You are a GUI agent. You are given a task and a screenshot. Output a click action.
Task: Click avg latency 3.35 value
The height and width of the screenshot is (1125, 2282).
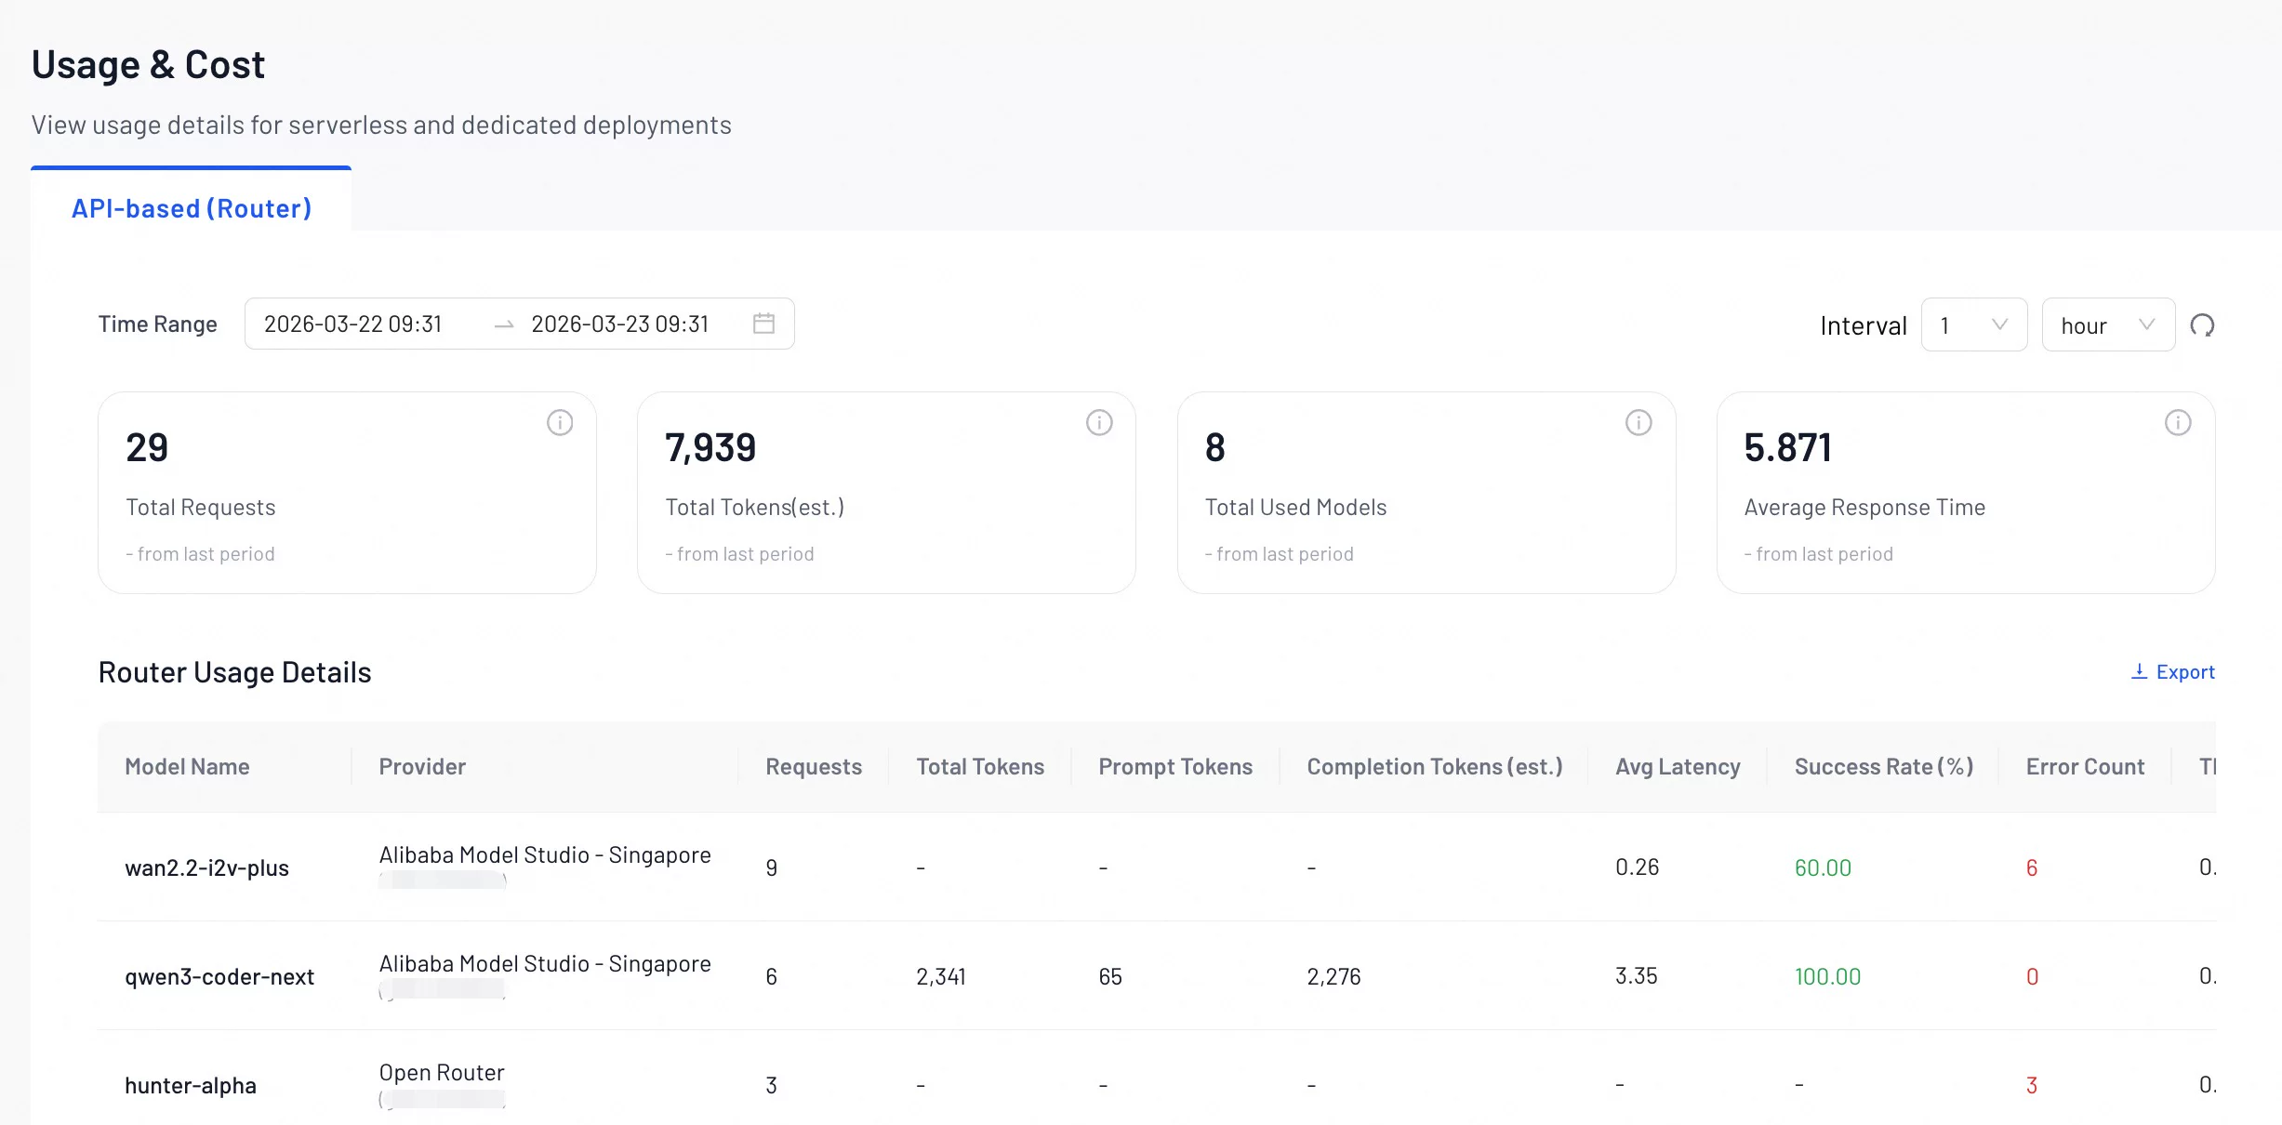point(1637,976)
